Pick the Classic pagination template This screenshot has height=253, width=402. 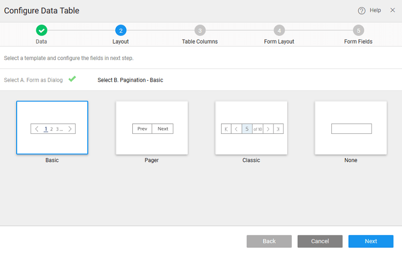(251, 128)
